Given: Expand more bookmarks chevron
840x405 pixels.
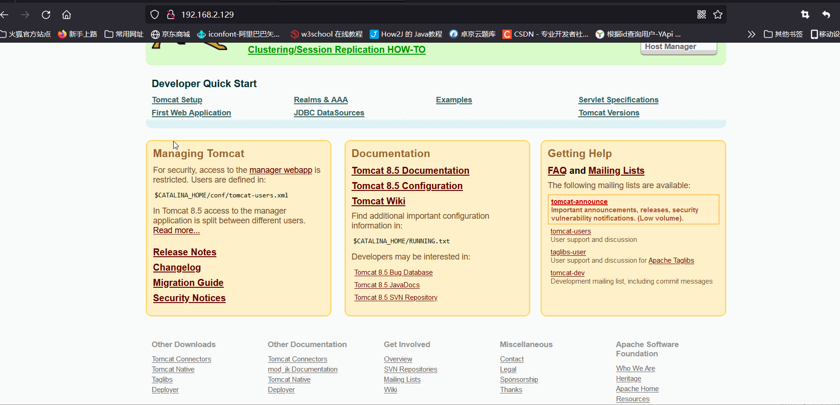Looking at the screenshot, I should (x=751, y=34).
